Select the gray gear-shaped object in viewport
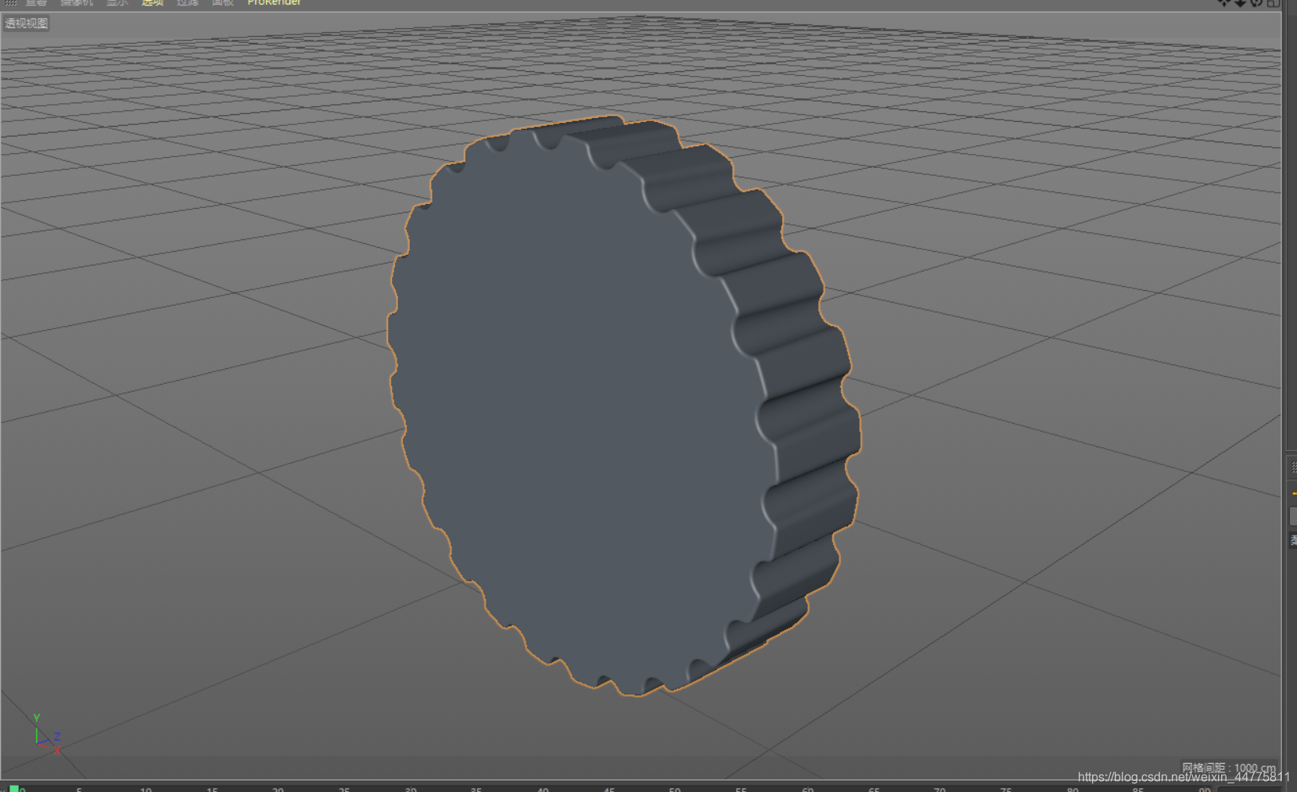Screen dimensions: 1297x792 tap(623, 405)
